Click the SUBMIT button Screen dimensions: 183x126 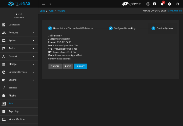80,67
